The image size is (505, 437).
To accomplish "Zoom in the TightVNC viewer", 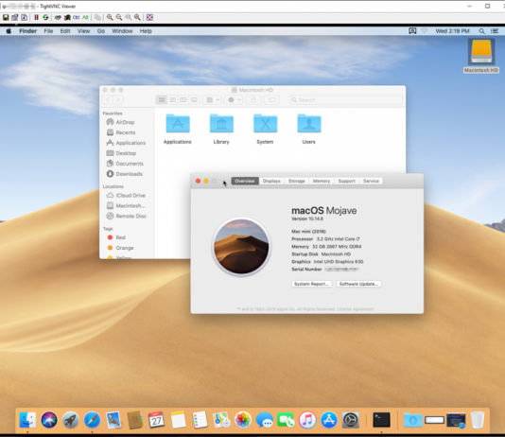I will pyautogui.click(x=110, y=17).
